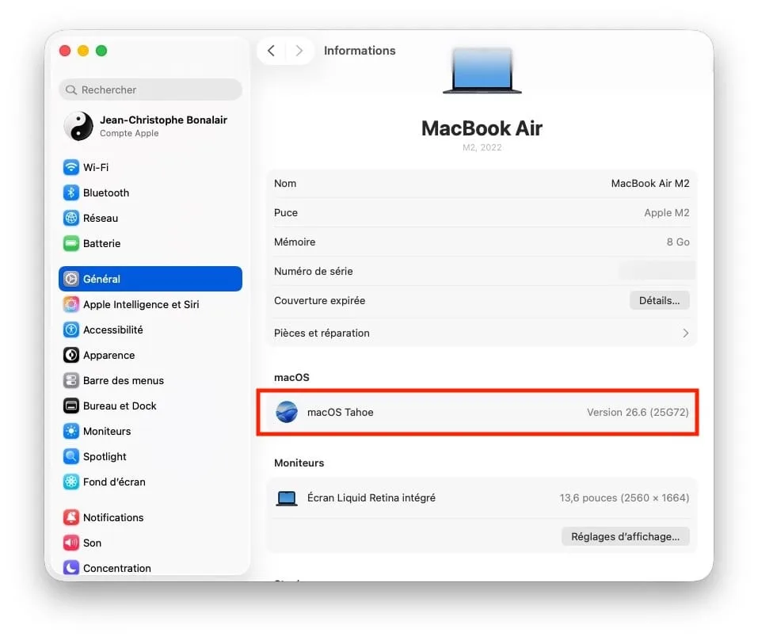Select Général label in sidebar
The height and width of the screenshot is (640, 758).
(101, 279)
